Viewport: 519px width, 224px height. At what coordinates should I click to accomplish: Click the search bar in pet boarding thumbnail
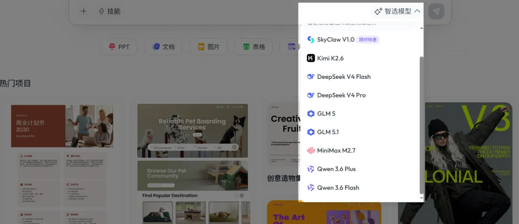(193, 147)
